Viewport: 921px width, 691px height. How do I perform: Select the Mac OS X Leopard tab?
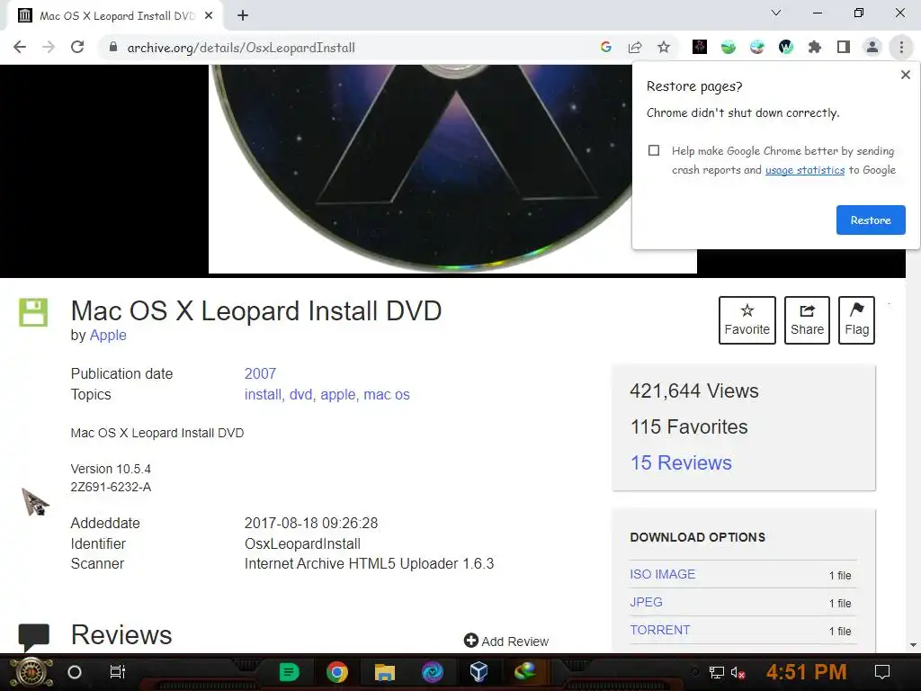(x=116, y=16)
